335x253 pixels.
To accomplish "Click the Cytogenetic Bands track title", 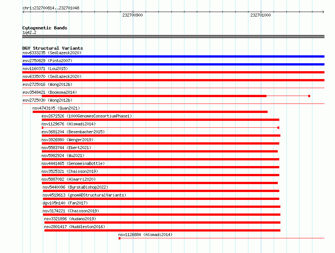I will click(x=45, y=28).
